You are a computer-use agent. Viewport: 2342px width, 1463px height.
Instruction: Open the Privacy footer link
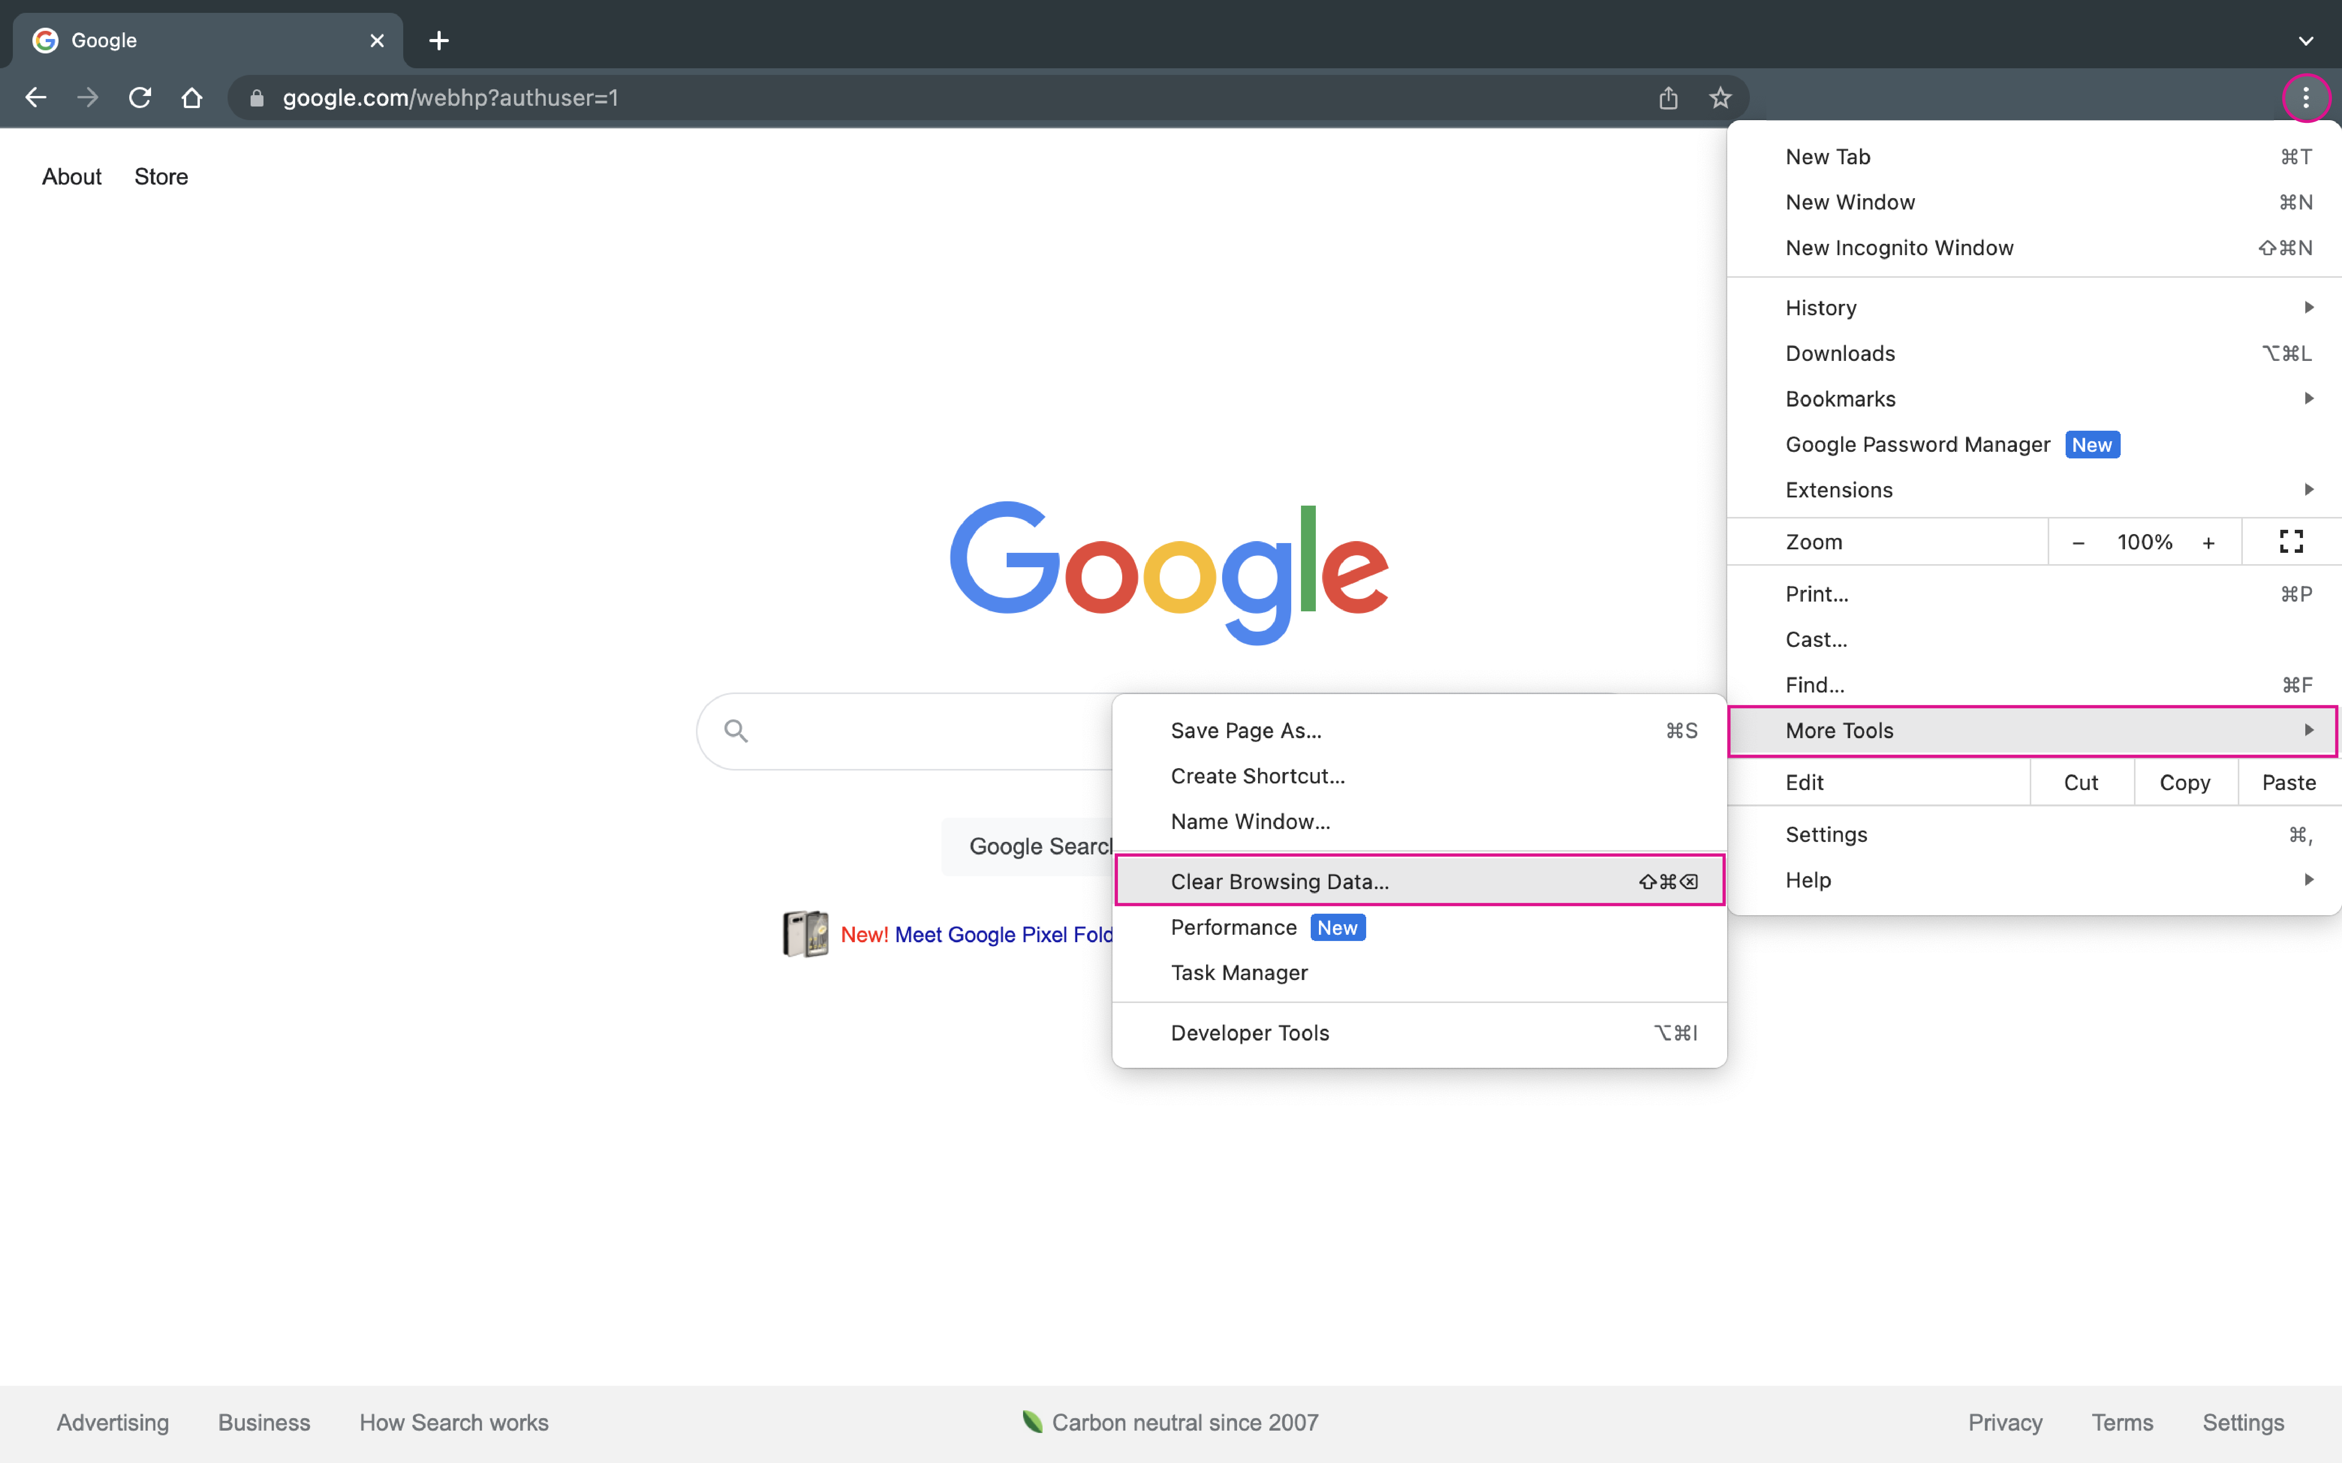click(2005, 1422)
